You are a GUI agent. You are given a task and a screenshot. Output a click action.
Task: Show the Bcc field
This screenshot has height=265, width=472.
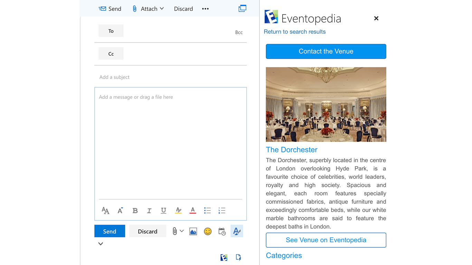tap(239, 32)
